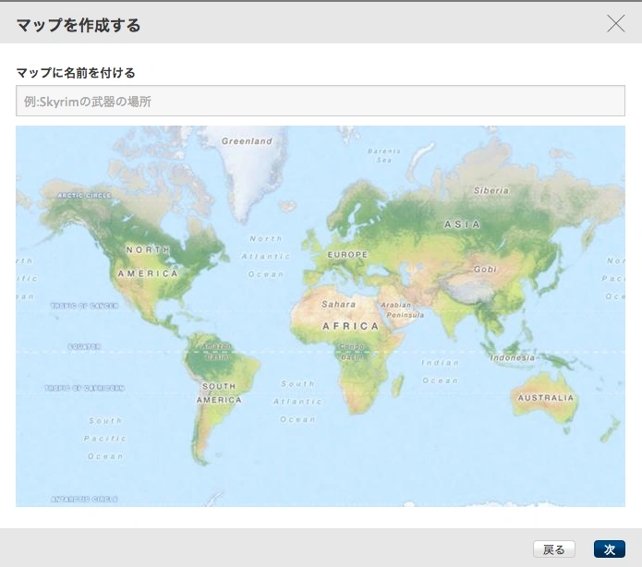Click the ASIA label on the map
The image size is (642, 567).
(x=462, y=224)
